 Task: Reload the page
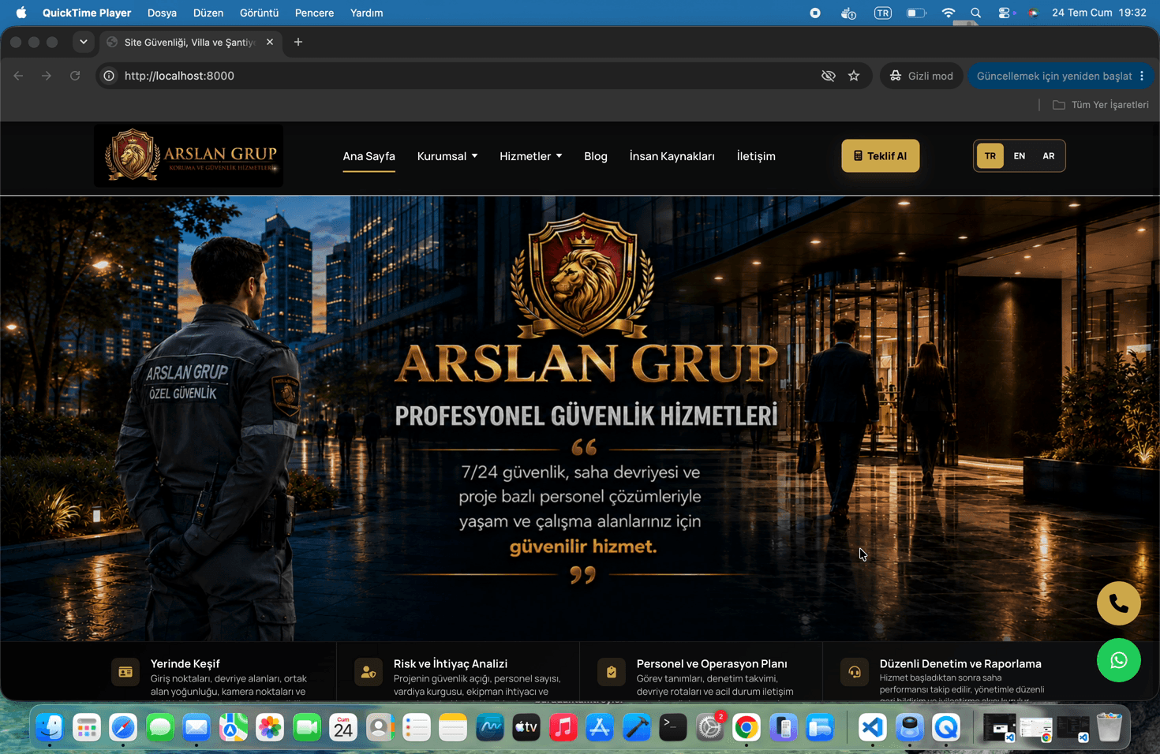tap(75, 76)
